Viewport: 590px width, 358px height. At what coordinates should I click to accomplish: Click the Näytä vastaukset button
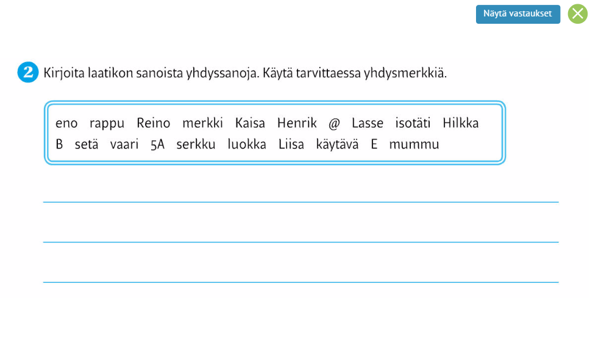point(517,14)
